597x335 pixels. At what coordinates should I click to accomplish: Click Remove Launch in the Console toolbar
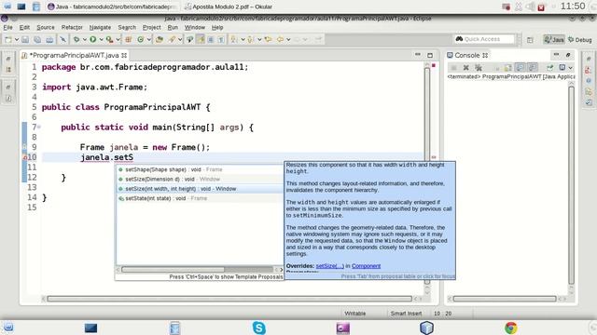tap(466, 68)
